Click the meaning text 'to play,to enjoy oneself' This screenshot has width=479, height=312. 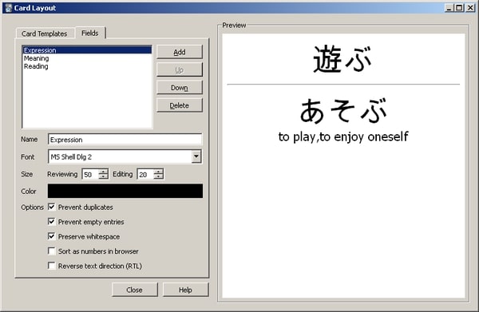pyautogui.click(x=343, y=136)
